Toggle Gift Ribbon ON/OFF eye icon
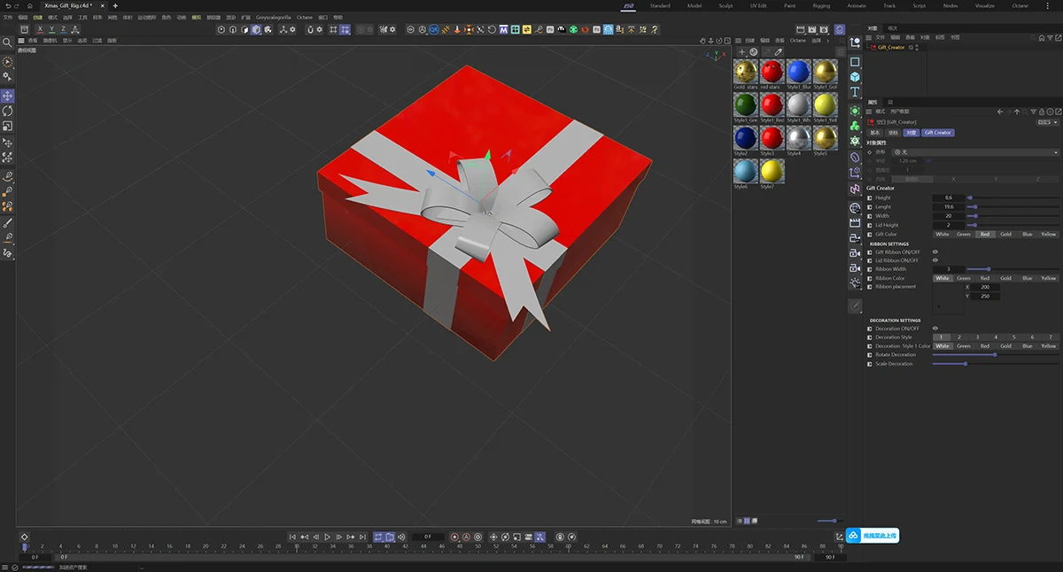The height and width of the screenshot is (572, 1063). [x=935, y=251]
